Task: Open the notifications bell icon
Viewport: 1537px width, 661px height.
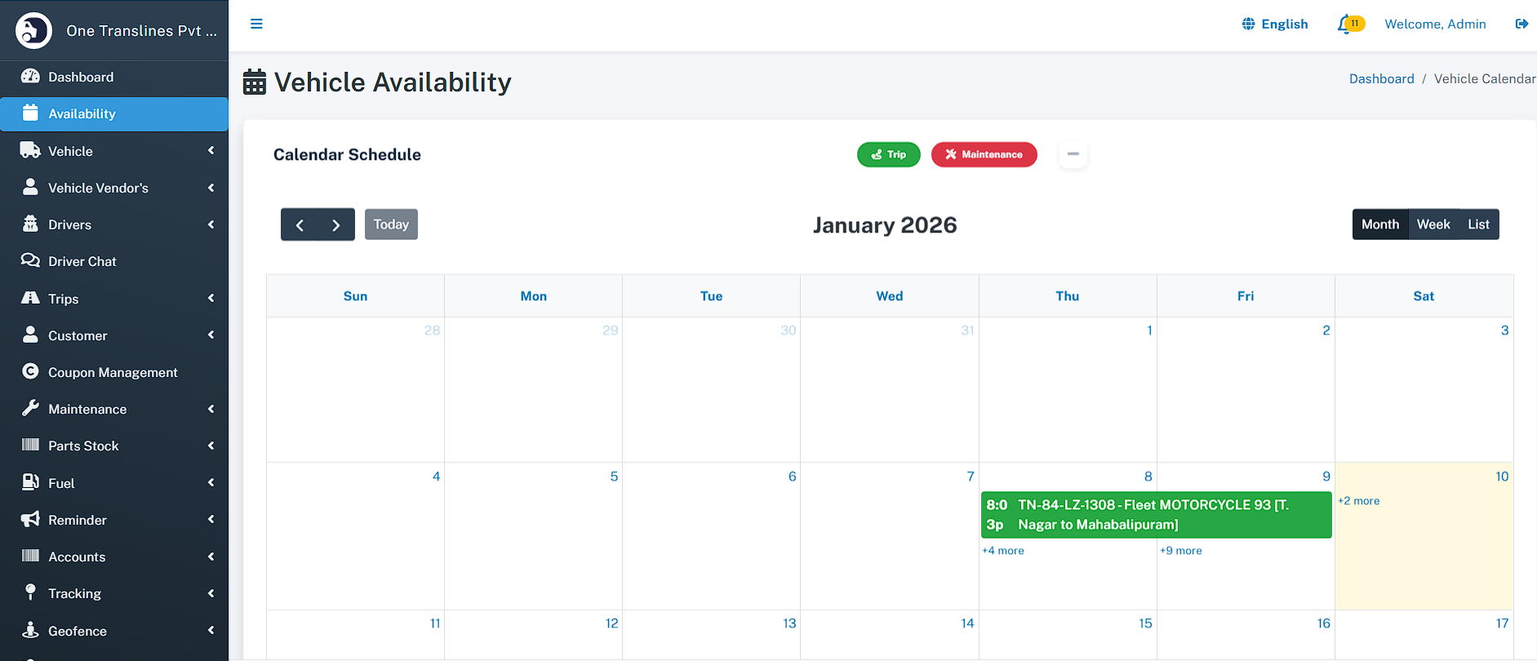Action: [1344, 24]
